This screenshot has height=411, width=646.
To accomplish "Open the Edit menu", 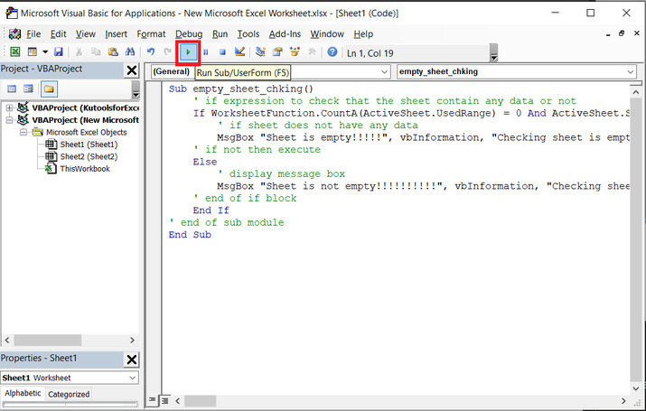I will [x=58, y=34].
